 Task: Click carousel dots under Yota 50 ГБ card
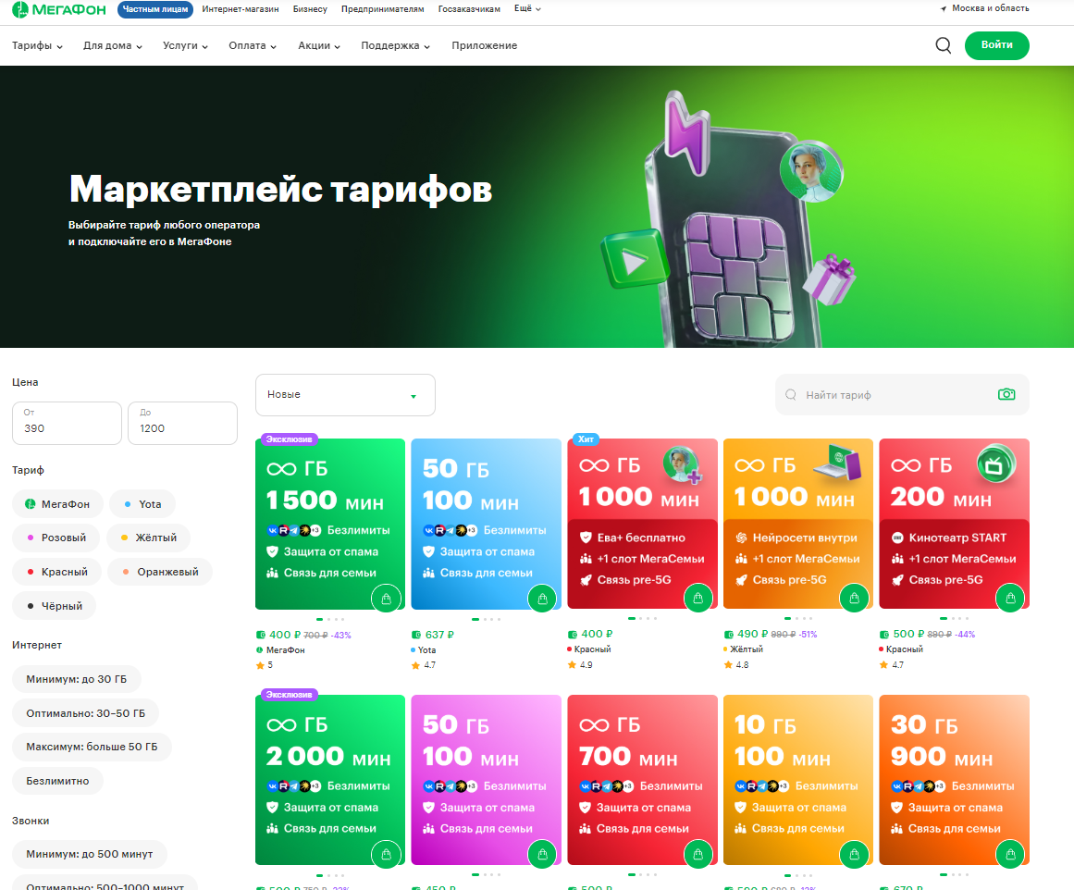coord(487,619)
